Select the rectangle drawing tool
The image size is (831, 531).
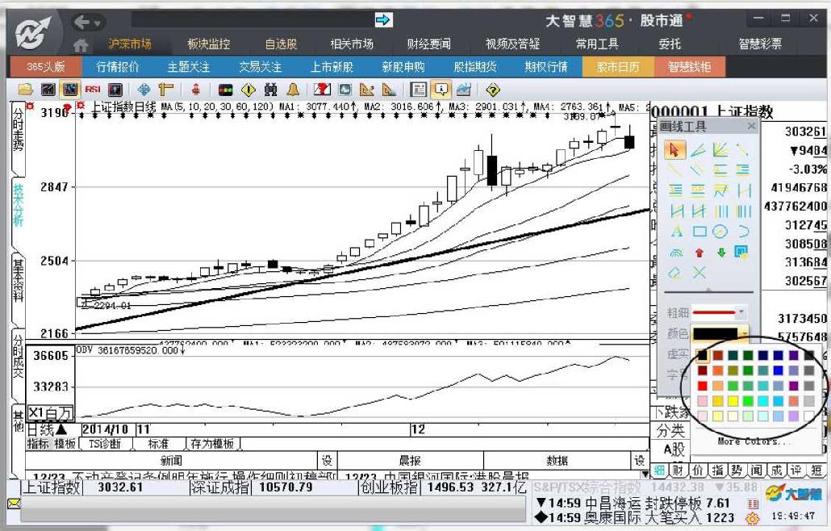tap(699, 232)
